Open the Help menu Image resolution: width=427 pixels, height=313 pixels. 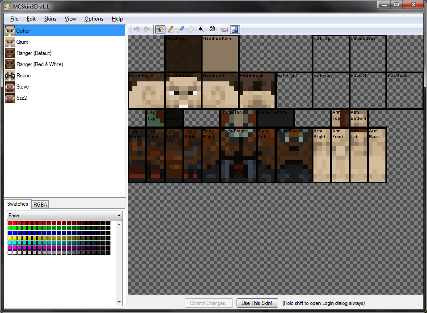[117, 19]
